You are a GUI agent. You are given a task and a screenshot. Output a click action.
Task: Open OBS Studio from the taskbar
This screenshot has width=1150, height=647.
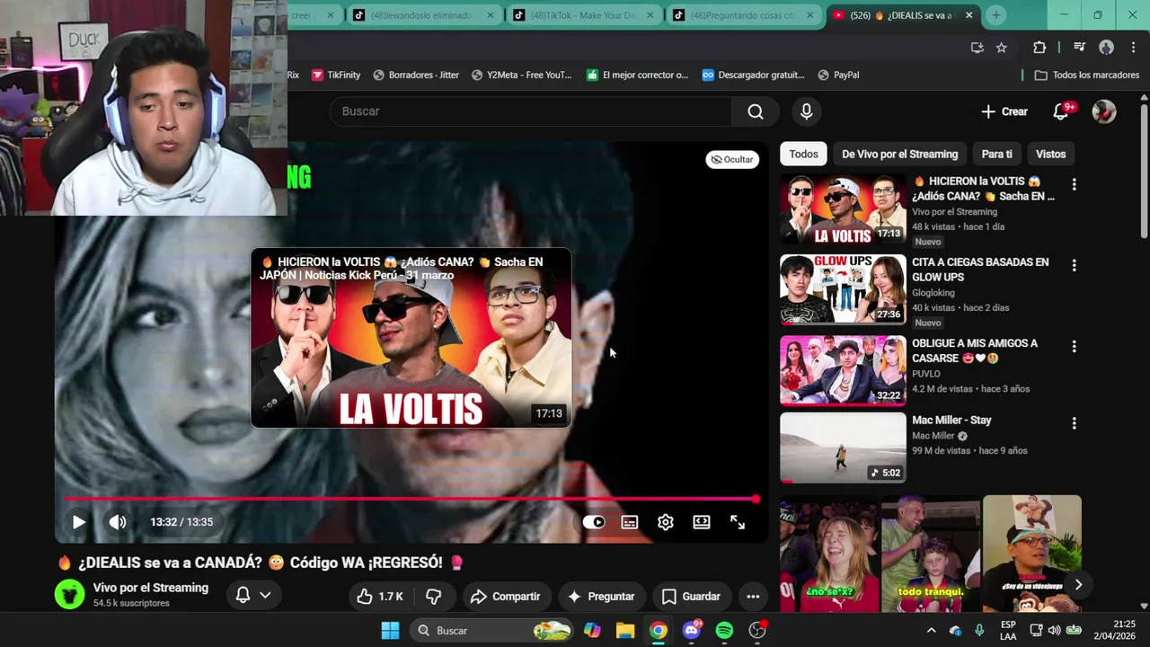click(758, 631)
